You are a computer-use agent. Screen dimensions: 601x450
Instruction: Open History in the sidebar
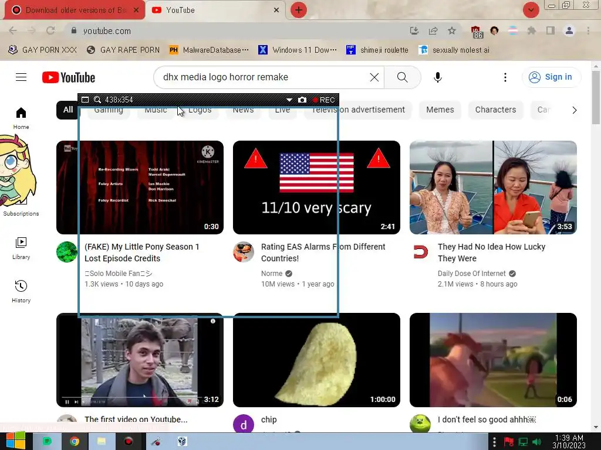tap(21, 292)
